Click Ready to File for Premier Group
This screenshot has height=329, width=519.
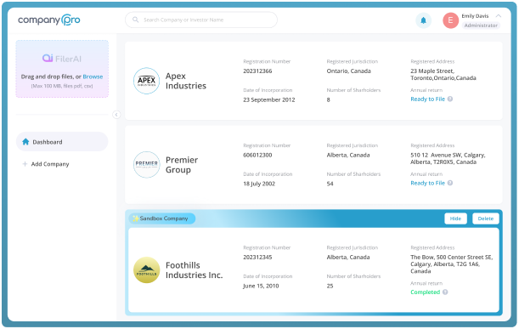[427, 183]
